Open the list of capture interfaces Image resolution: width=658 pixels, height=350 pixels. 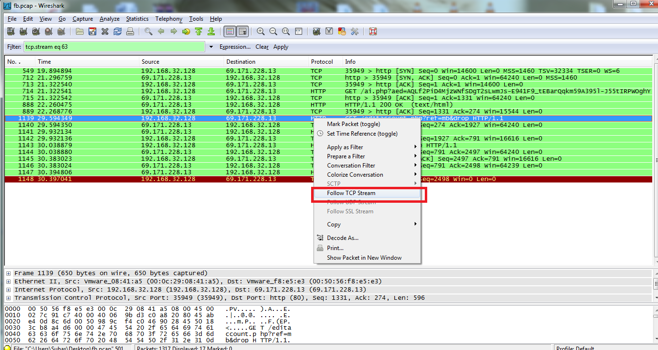(11, 32)
